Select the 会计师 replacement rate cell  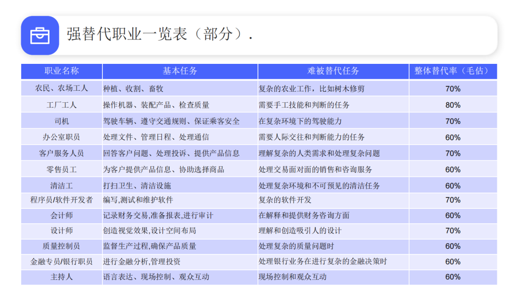click(x=452, y=216)
